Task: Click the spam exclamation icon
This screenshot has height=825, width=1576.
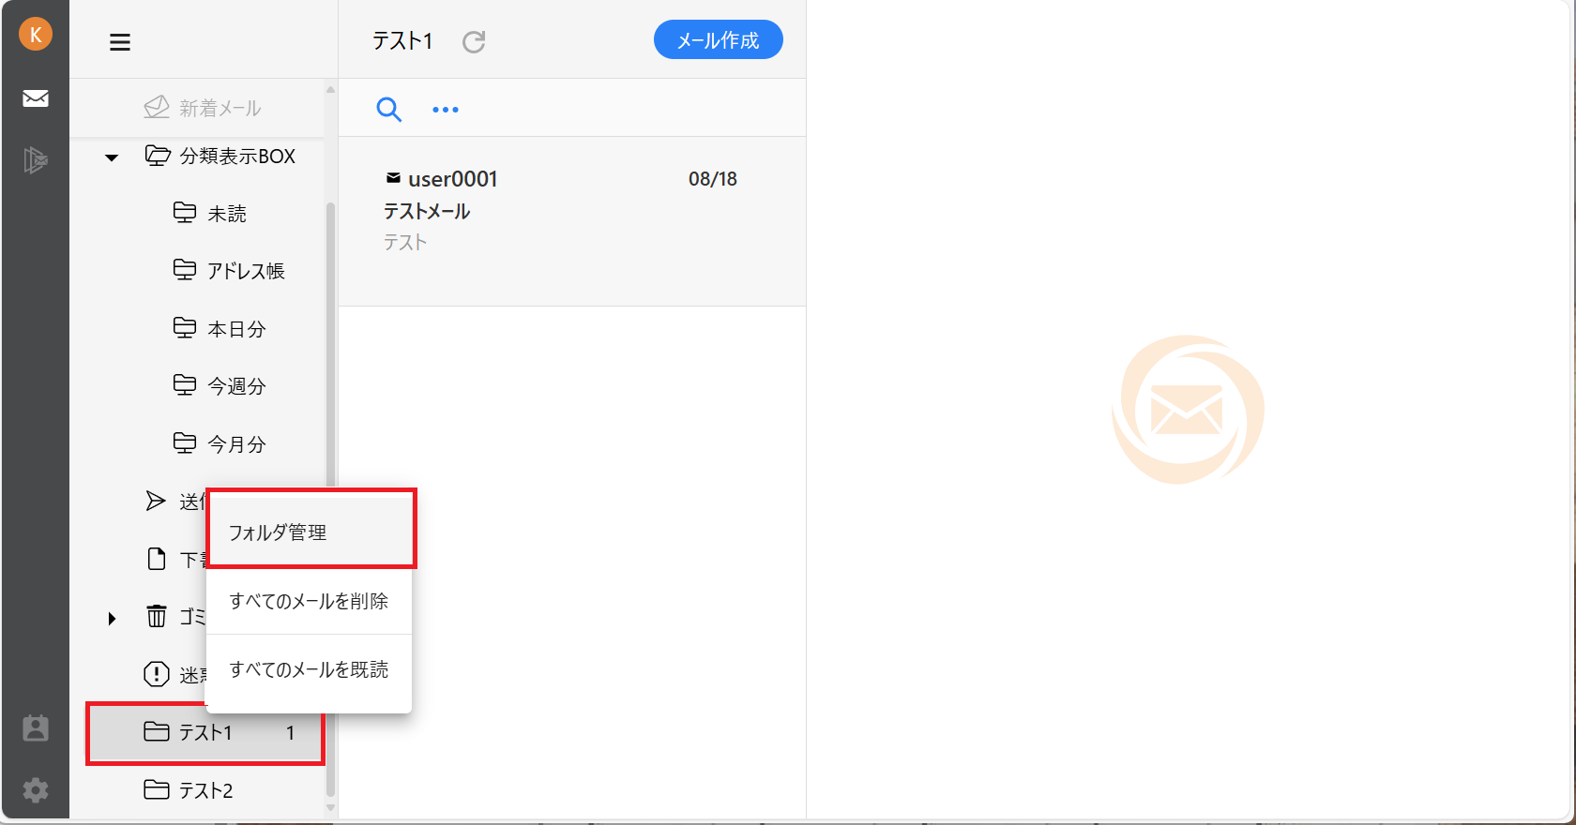Action: [156, 674]
